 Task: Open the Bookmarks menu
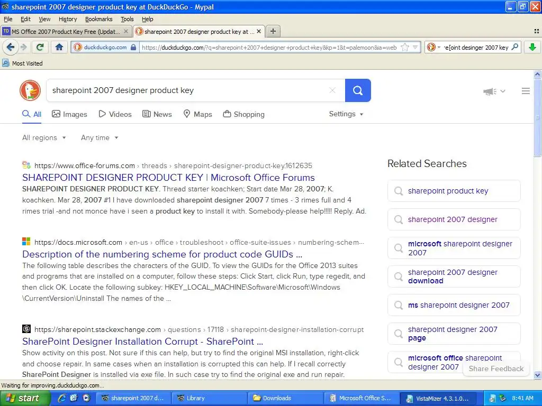pos(99,19)
